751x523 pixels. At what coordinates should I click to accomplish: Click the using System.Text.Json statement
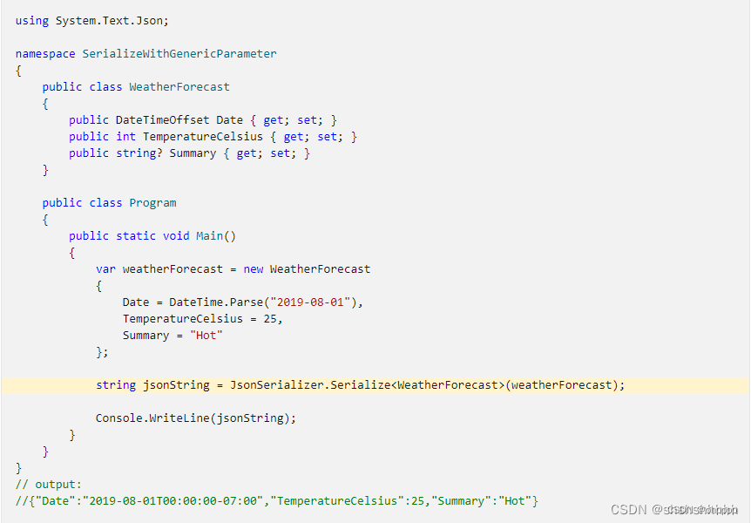coord(92,21)
